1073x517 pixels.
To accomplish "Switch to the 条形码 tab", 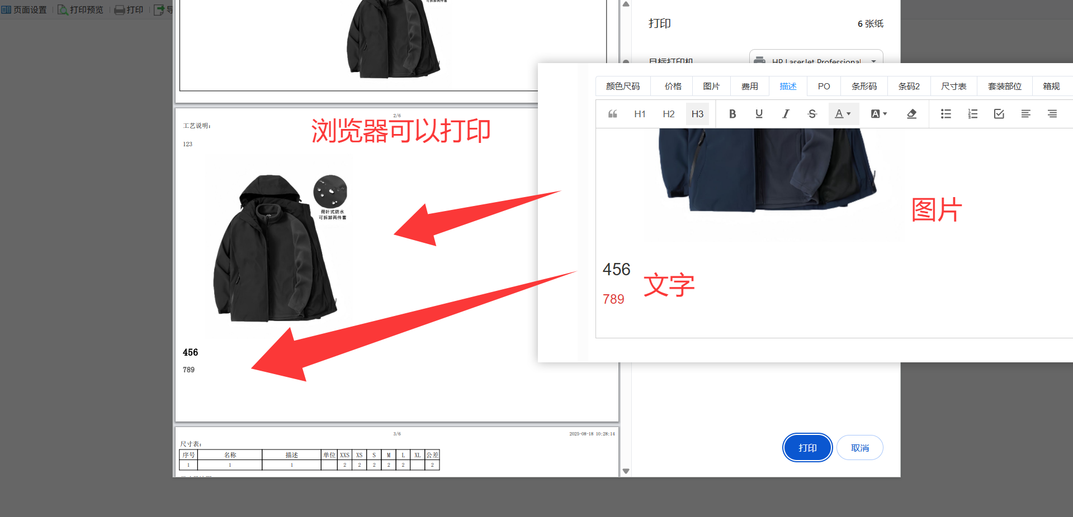I will tap(864, 87).
